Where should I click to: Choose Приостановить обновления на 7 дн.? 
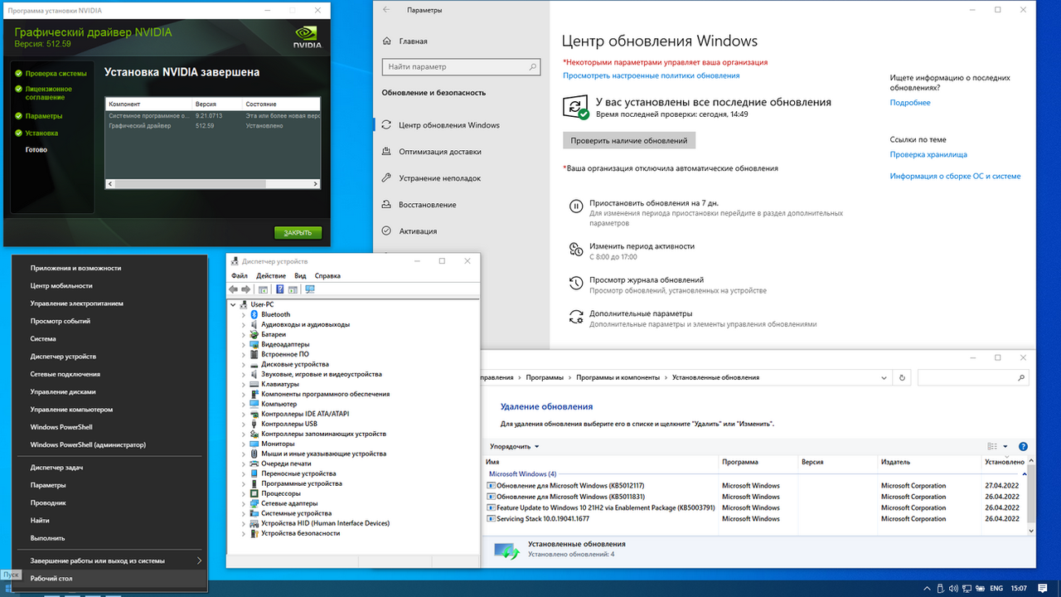pyautogui.click(x=653, y=202)
